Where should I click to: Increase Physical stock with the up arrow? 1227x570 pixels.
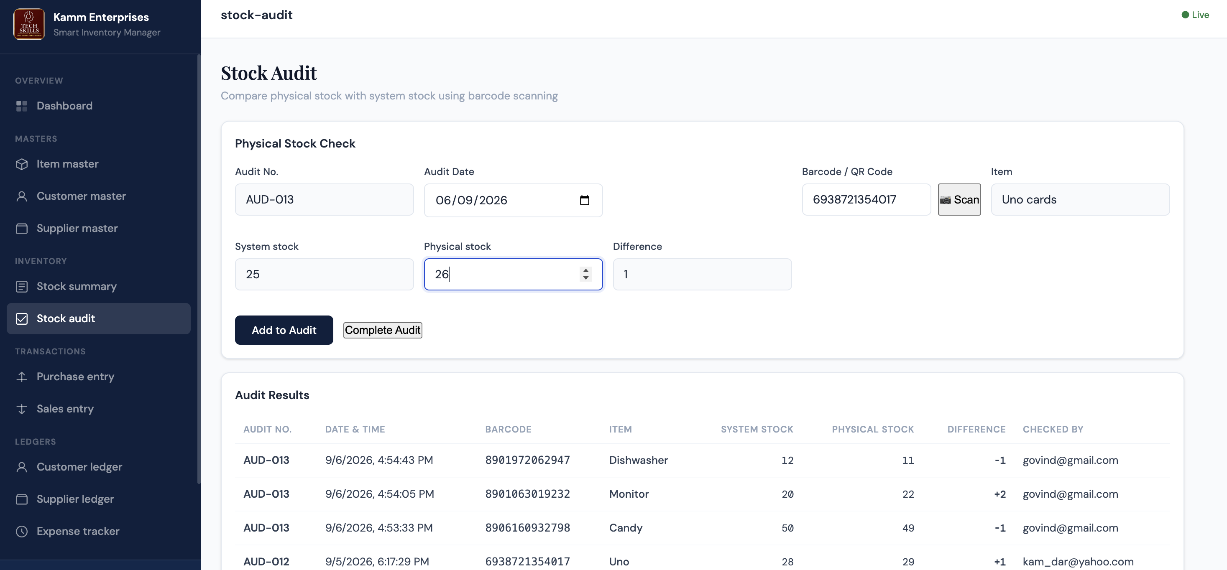click(585, 270)
